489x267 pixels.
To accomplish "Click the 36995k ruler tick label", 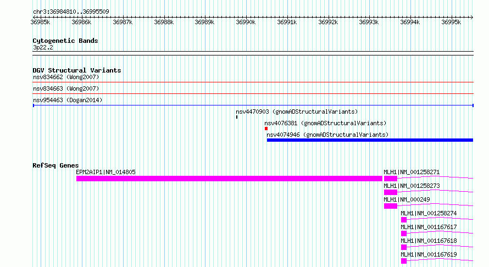I will (x=451, y=22).
